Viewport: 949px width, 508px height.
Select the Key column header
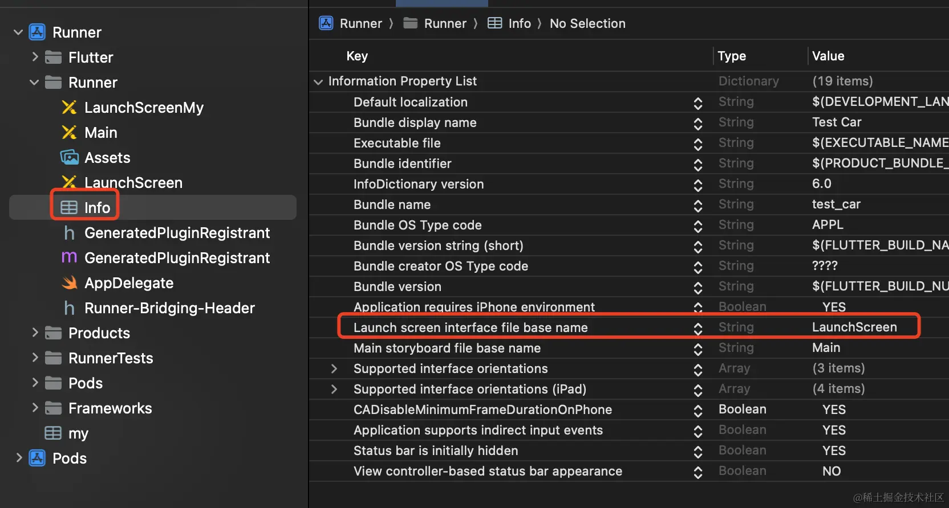pyautogui.click(x=357, y=56)
